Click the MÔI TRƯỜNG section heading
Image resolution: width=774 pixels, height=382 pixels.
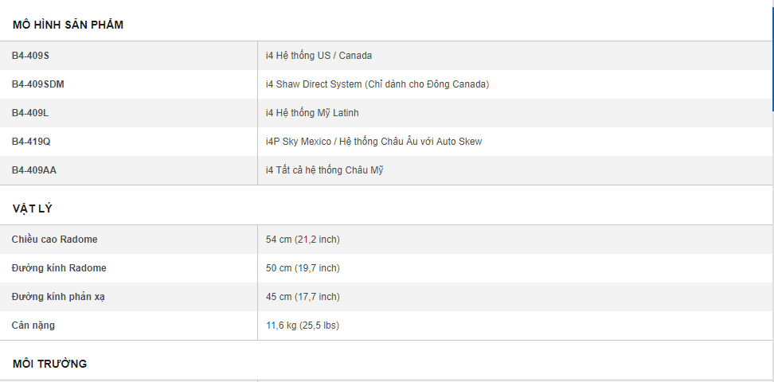coord(49,364)
